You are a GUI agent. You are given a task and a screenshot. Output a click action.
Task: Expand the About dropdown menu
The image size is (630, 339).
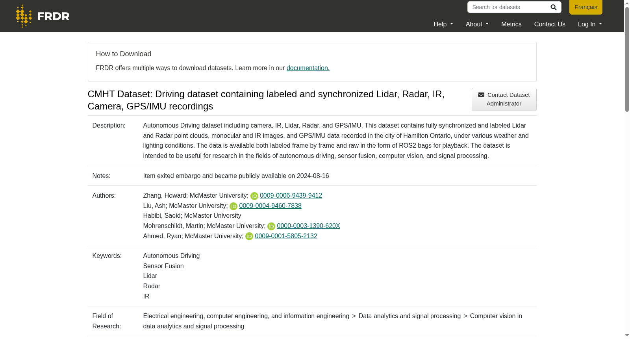click(477, 24)
